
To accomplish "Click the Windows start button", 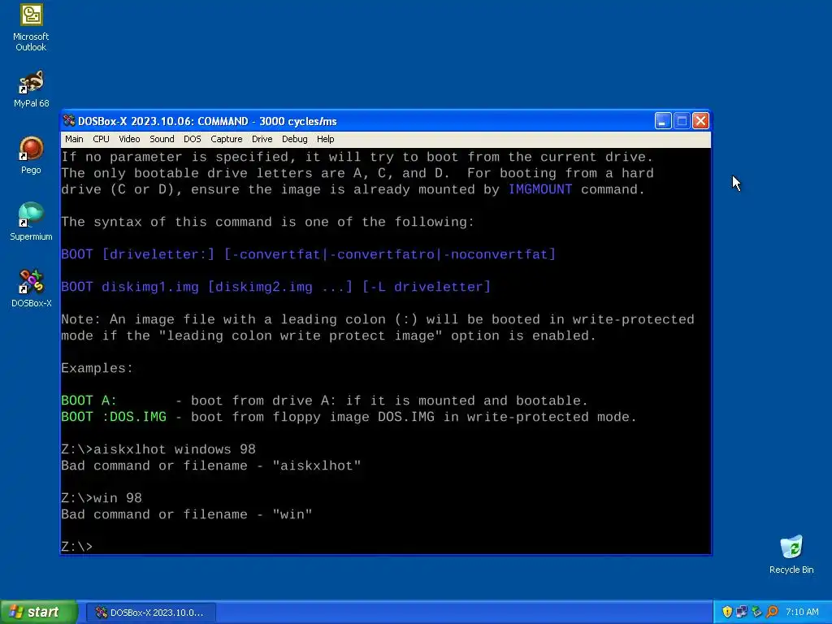I will click(x=38, y=612).
